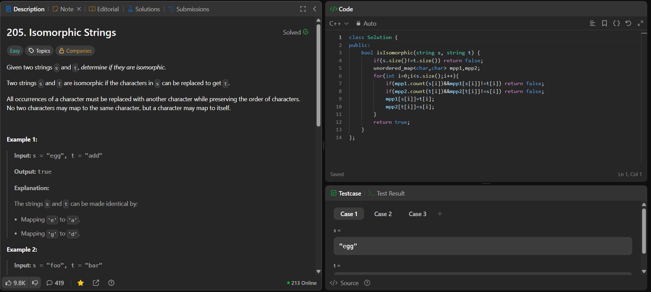The height and width of the screenshot is (292, 651).
Task: Click the 'Example 2:' heading
Action: 22,250
